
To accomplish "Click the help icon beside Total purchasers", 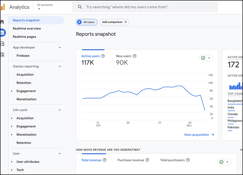I will [188, 160].
